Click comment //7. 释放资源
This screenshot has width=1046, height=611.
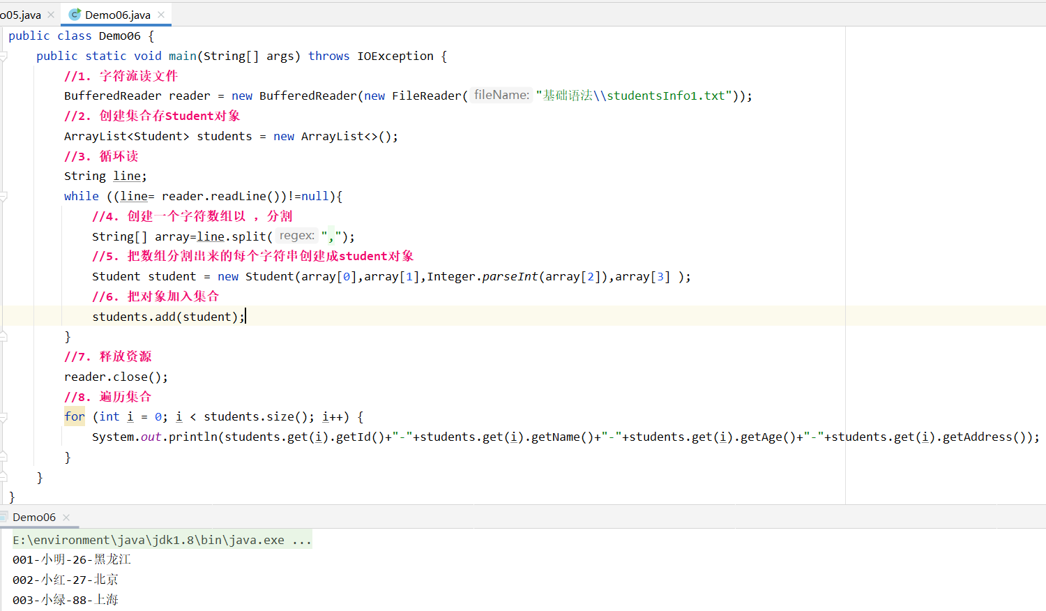click(107, 356)
